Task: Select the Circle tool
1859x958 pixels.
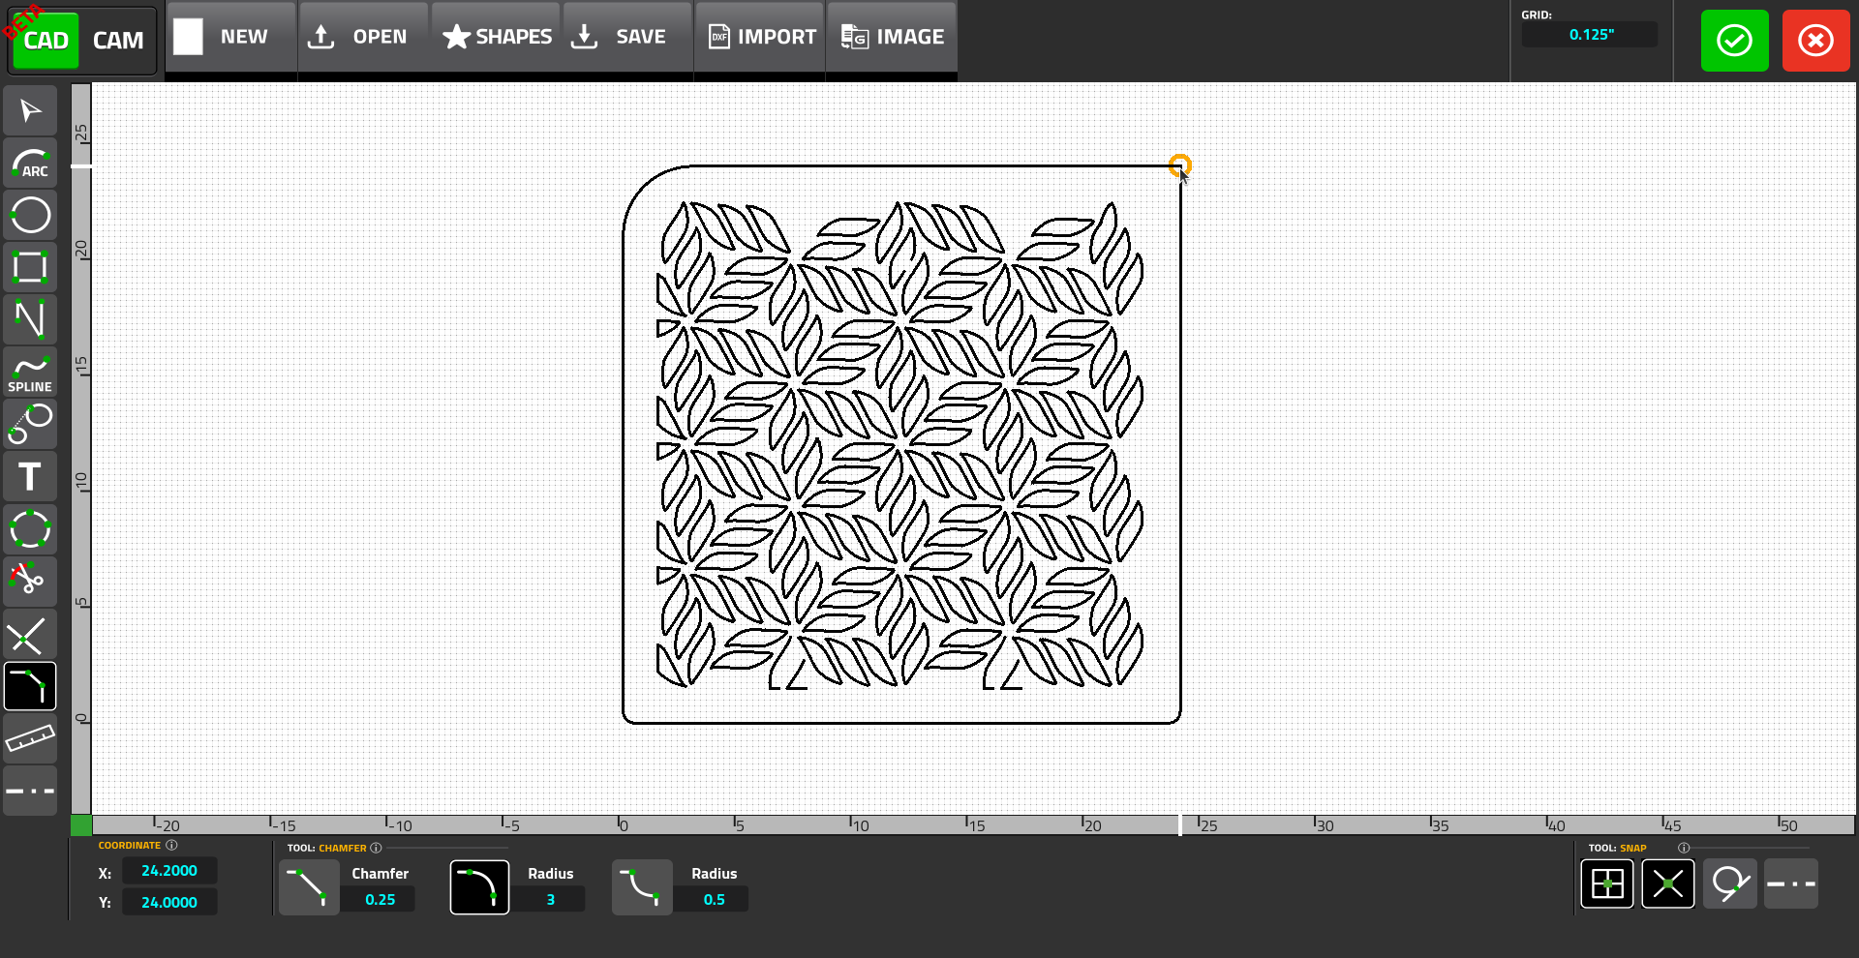Action: (30, 215)
